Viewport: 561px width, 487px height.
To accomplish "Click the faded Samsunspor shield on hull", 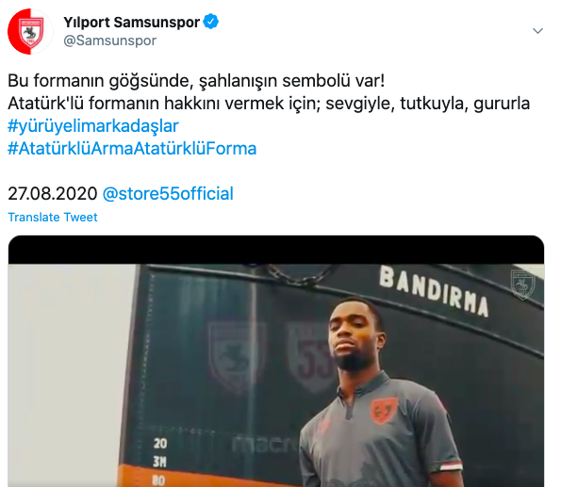I will coord(236,354).
